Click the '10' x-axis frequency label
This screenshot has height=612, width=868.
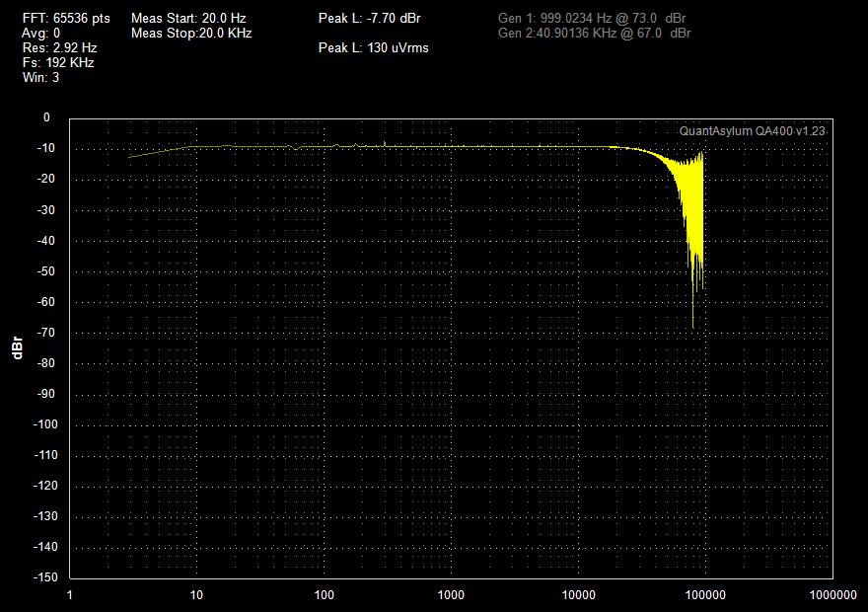[196, 595]
